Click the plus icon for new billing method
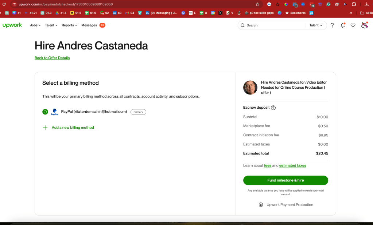 tap(45, 128)
